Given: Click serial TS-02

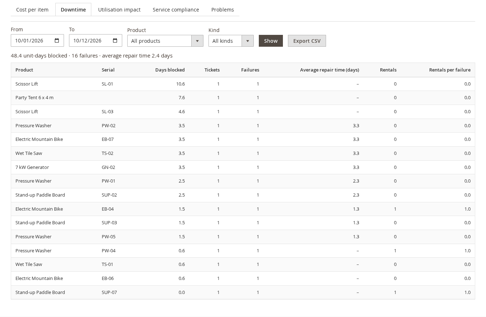Looking at the screenshot, I should [107, 153].
